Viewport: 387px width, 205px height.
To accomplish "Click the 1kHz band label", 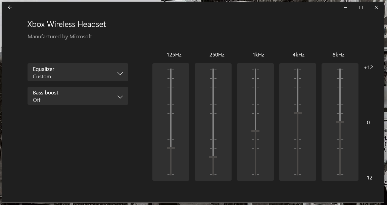I will (x=258, y=54).
